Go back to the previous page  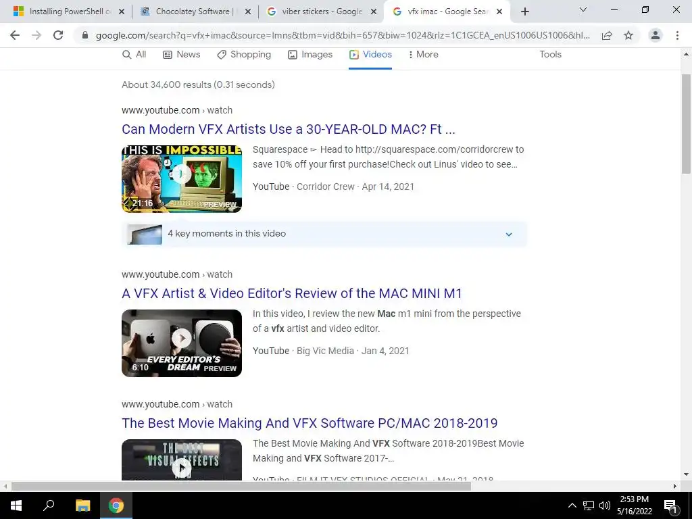click(15, 35)
